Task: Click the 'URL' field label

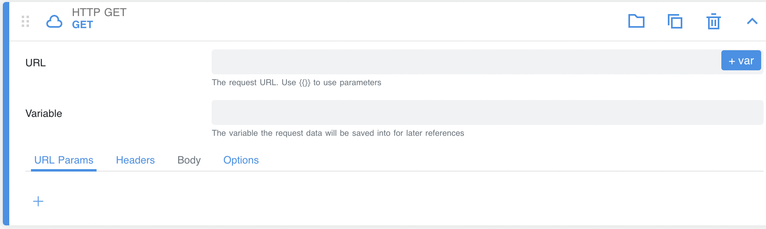Action: [35, 63]
